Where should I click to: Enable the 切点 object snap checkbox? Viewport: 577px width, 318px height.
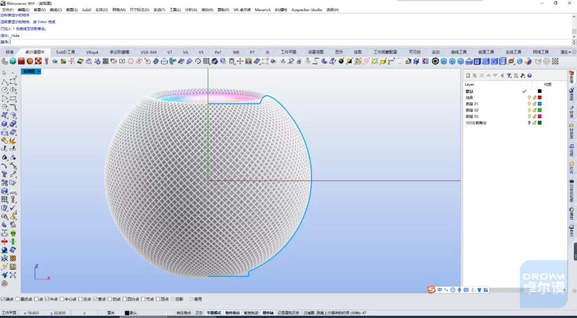[x=110, y=299]
